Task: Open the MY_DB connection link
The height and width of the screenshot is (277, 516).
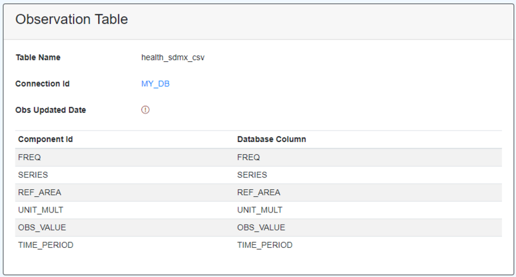Action: [x=155, y=84]
